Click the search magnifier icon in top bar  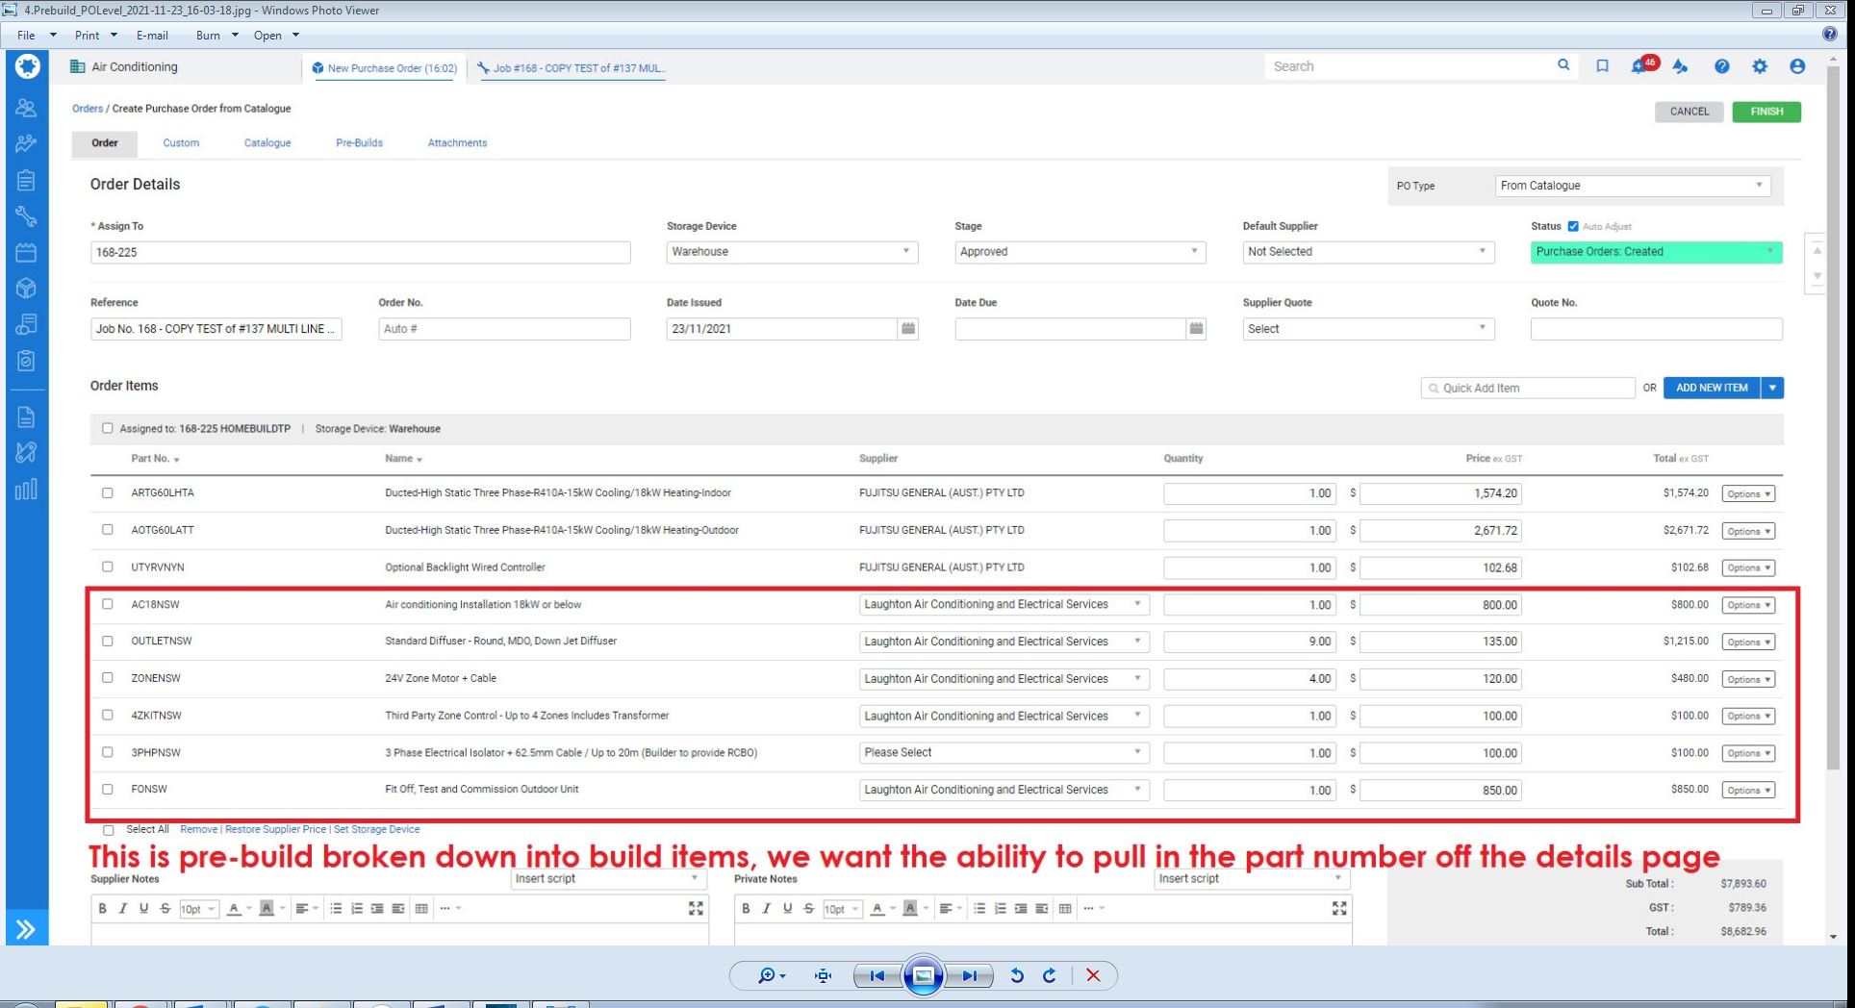point(1563,65)
